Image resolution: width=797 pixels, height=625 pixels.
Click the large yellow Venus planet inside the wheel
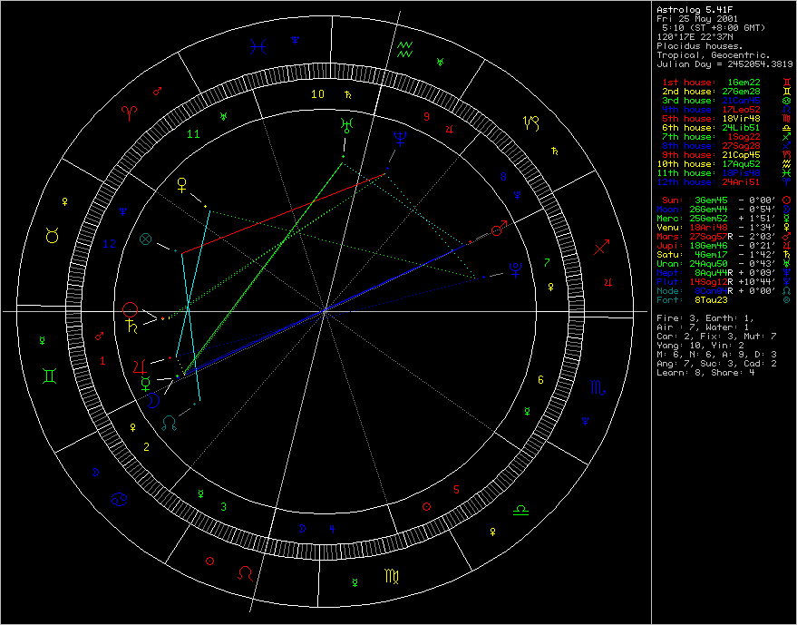point(182,186)
